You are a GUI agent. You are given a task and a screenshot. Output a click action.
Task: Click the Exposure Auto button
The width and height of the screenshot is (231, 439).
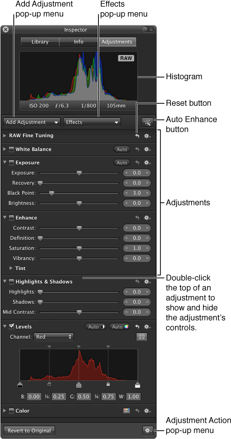pyautogui.click(x=122, y=163)
